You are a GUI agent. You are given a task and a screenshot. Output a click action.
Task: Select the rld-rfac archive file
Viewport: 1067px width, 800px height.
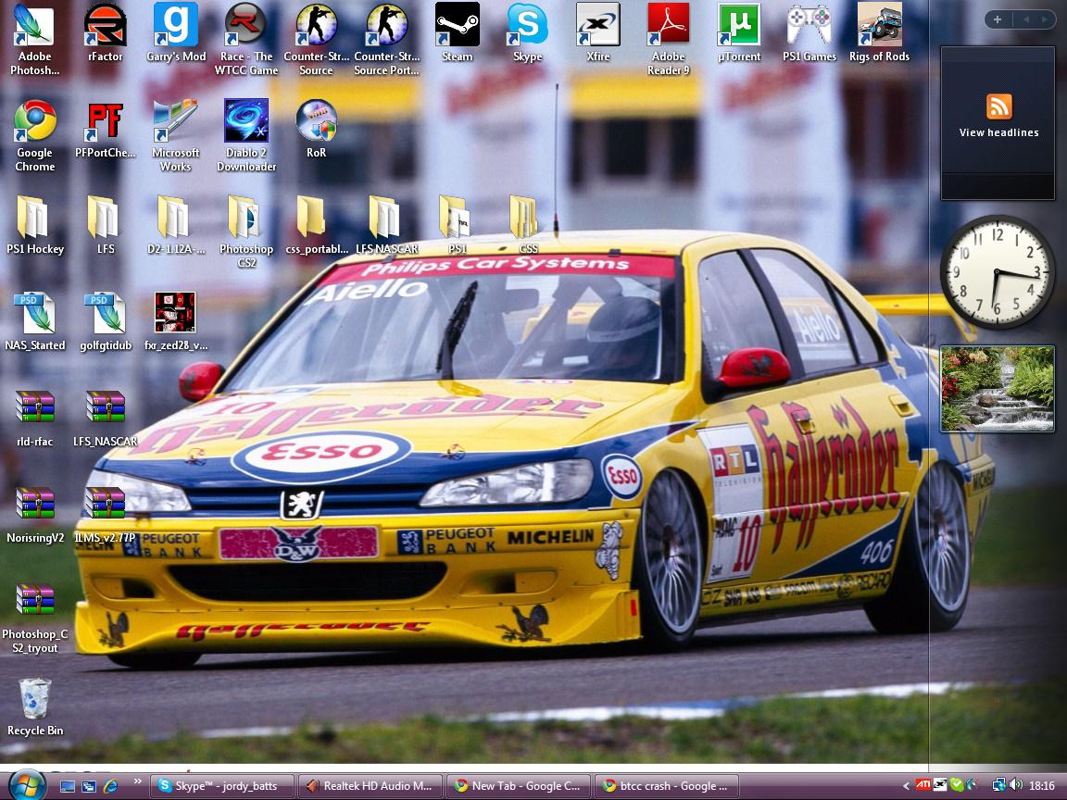click(x=34, y=419)
